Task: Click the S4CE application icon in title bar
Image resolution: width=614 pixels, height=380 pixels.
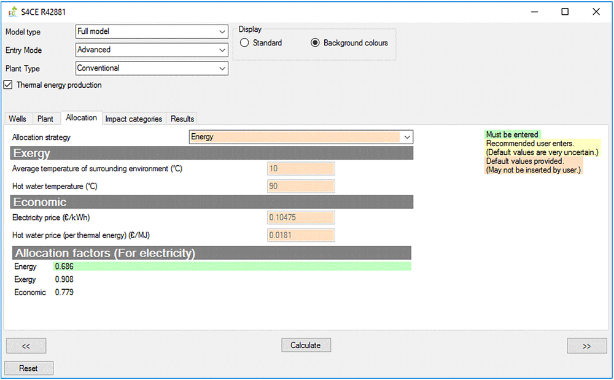Action: click(x=13, y=12)
